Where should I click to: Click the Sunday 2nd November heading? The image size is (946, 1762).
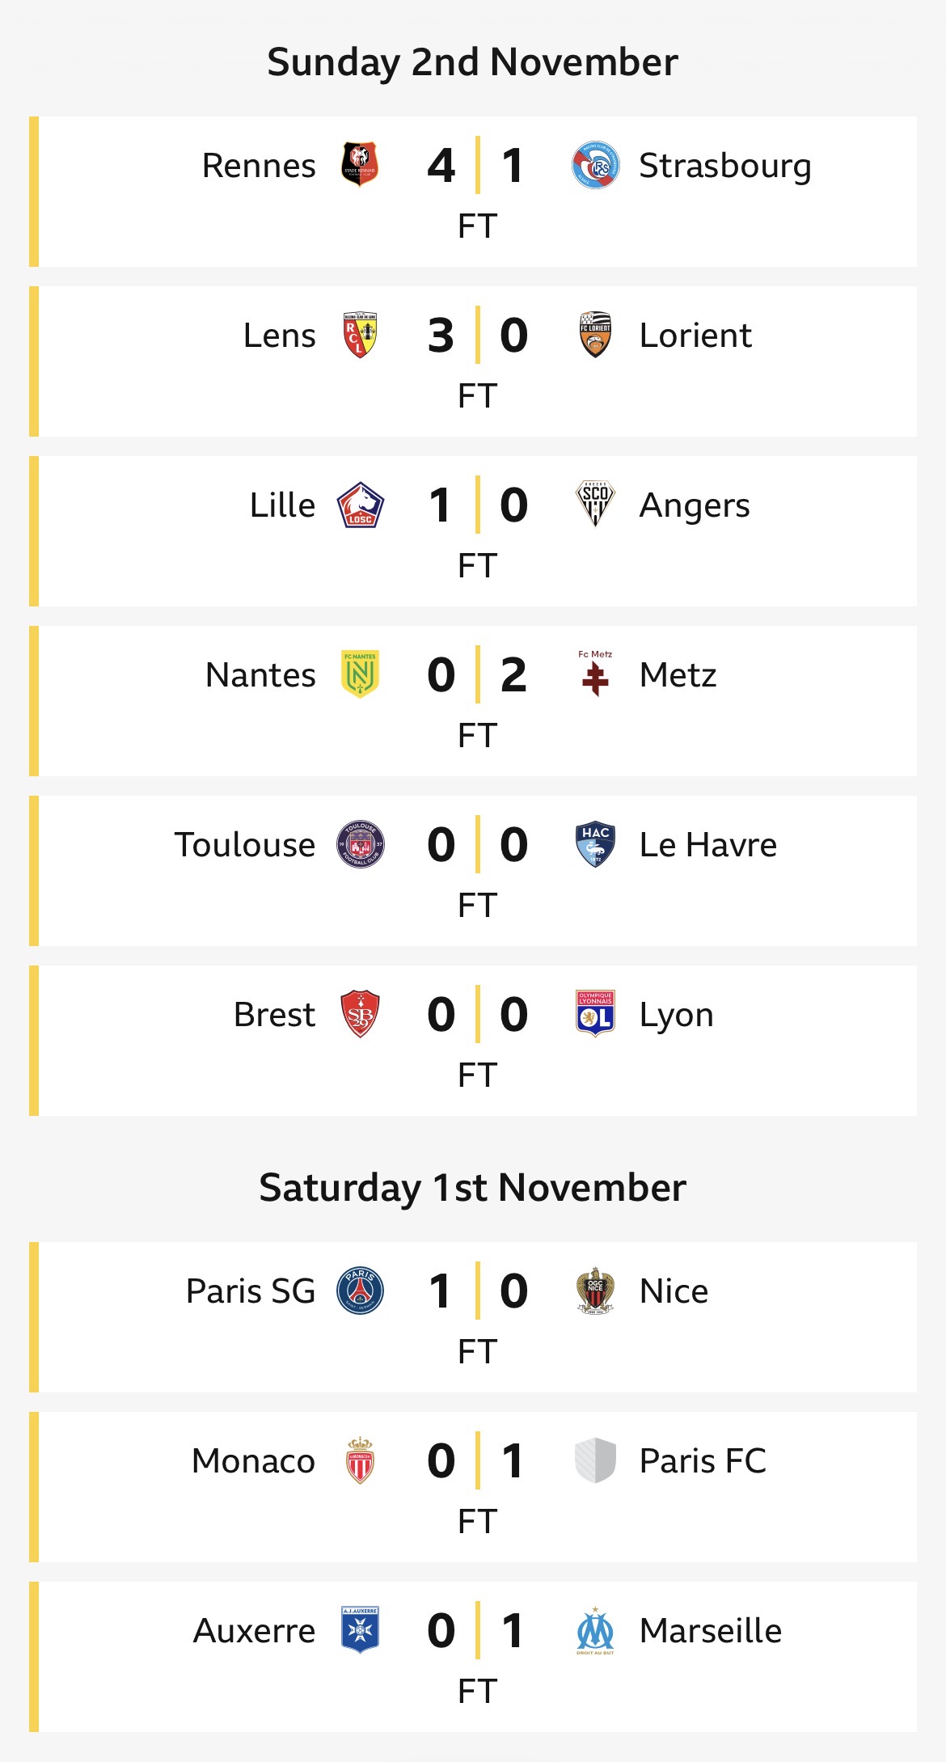coord(473,62)
